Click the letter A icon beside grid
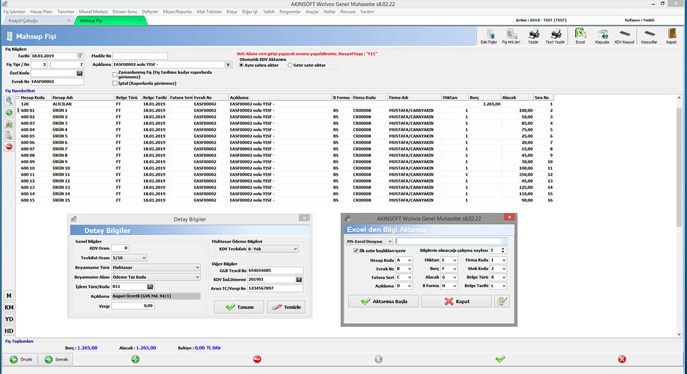Image resolution: width=687 pixels, height=374 pixels. tap(9, 124)
